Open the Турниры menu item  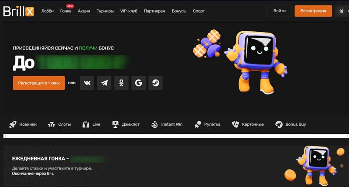click(105, 11)
